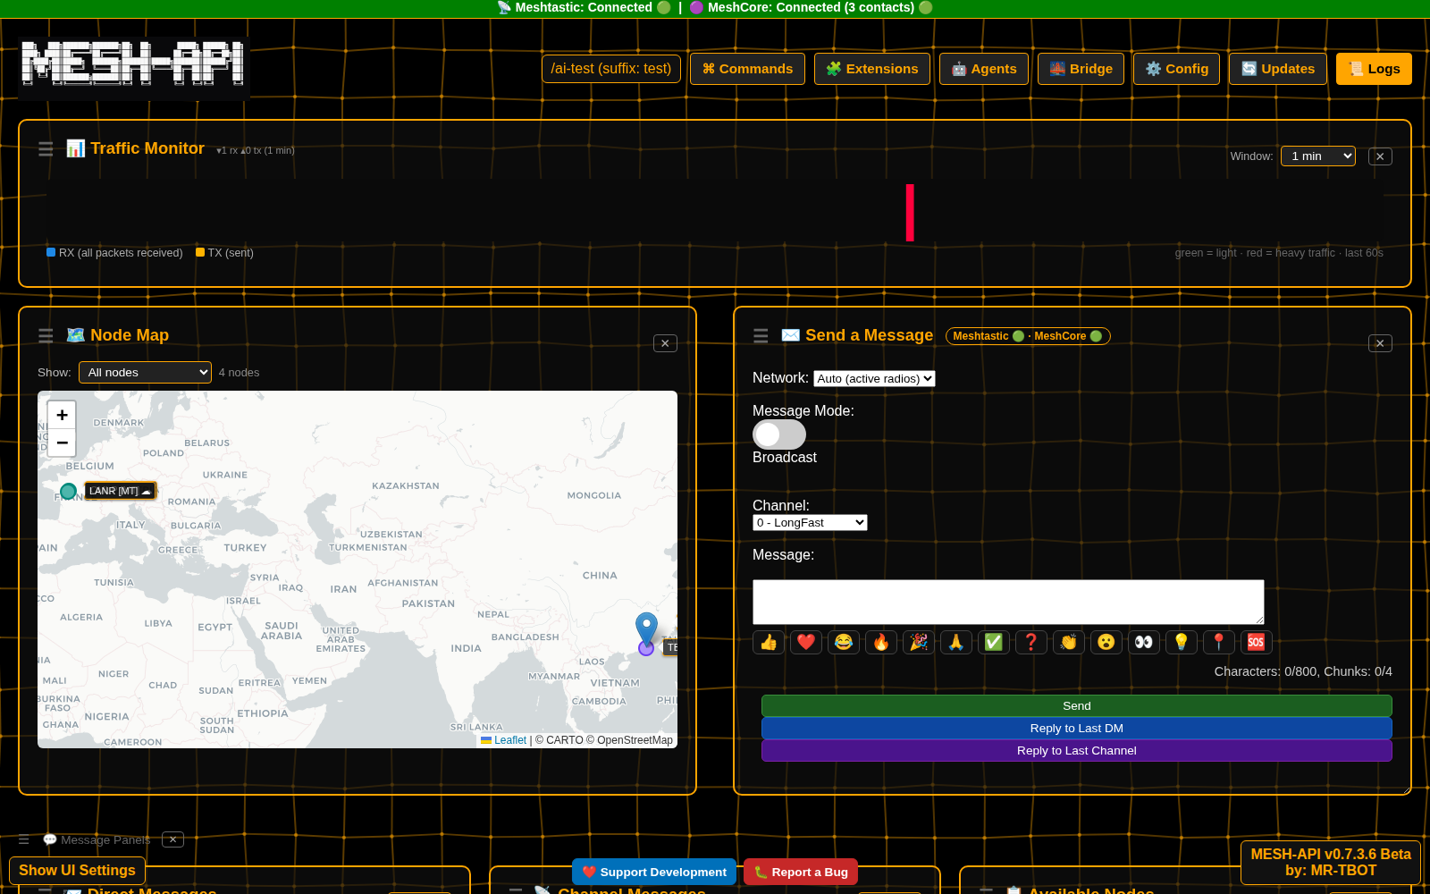Click the LANR [MT] node label
The image size is (1430, 894).
(120, 491)
